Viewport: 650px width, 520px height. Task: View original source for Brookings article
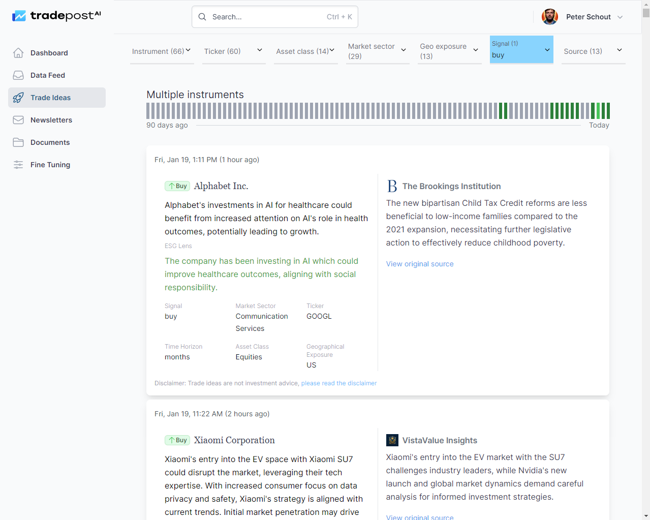click(x=420, y=264)
